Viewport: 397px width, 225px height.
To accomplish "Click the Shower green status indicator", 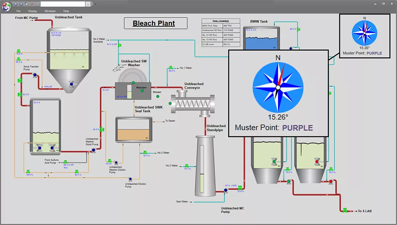I will tap(158, 96).
